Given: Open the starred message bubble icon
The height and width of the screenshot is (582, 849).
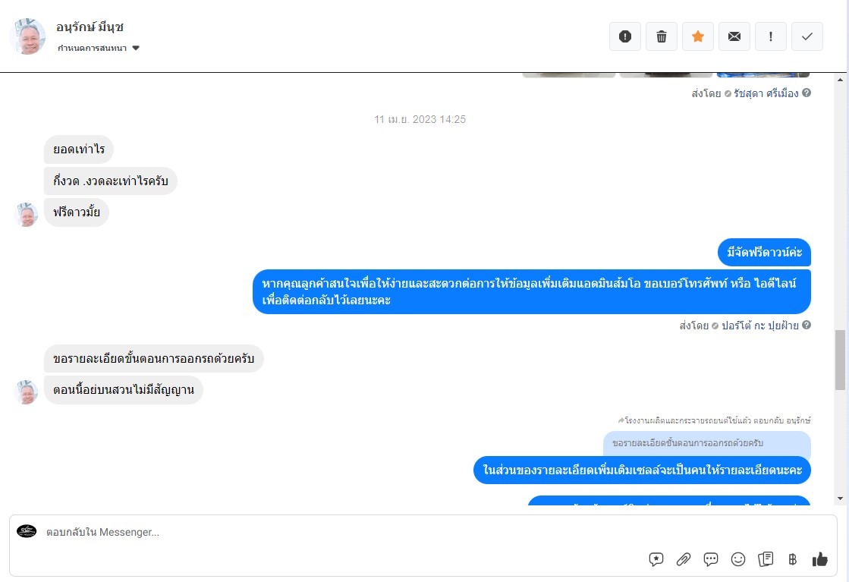Looking at the screenshot, I should [x=656, y=559].
